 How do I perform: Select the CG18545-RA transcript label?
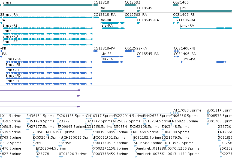click(148, 20)
